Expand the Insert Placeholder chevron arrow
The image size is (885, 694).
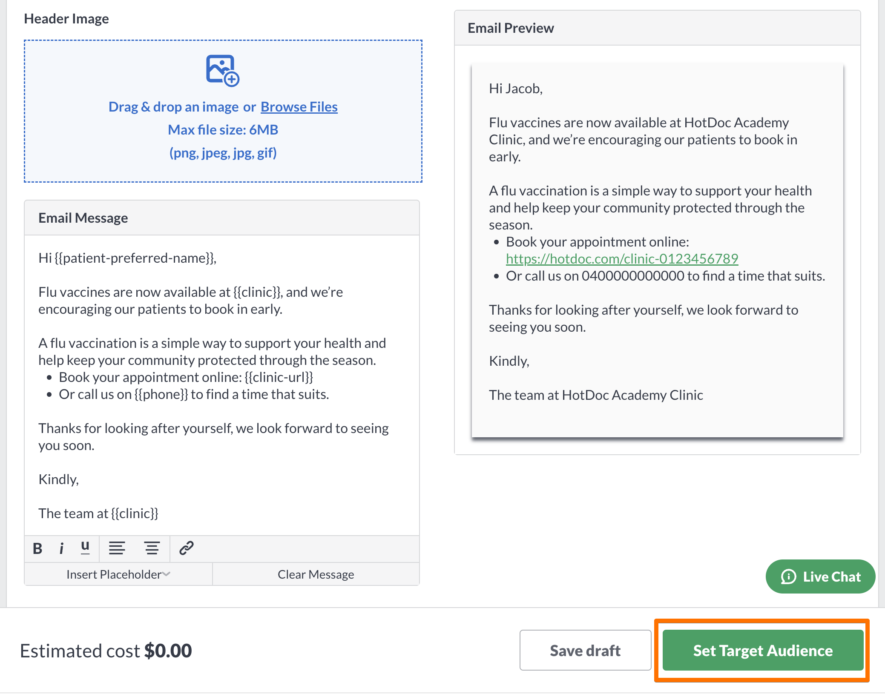point(167,574)
